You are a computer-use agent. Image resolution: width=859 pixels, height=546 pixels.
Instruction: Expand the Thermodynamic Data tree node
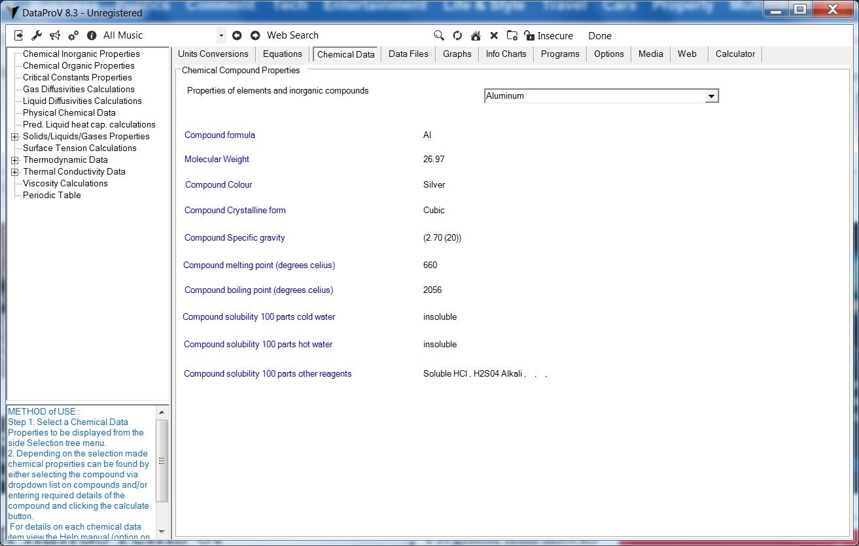14,160
